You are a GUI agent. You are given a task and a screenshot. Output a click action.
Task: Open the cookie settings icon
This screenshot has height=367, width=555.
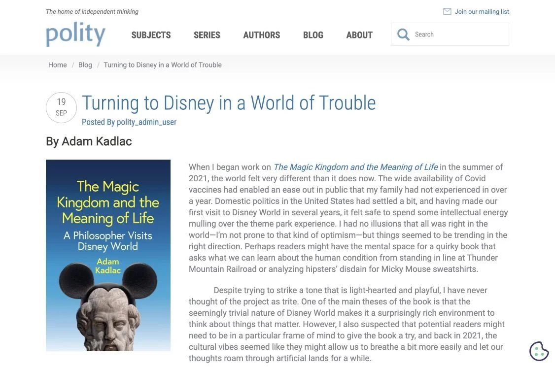coord(539,351)
